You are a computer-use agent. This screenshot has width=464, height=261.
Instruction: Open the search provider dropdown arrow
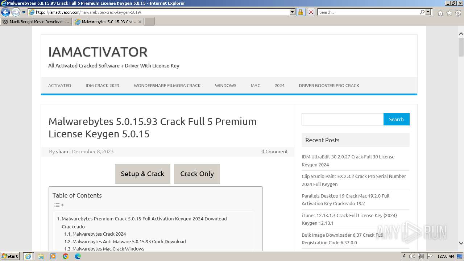pyautogui.click(x=428, y=12)
